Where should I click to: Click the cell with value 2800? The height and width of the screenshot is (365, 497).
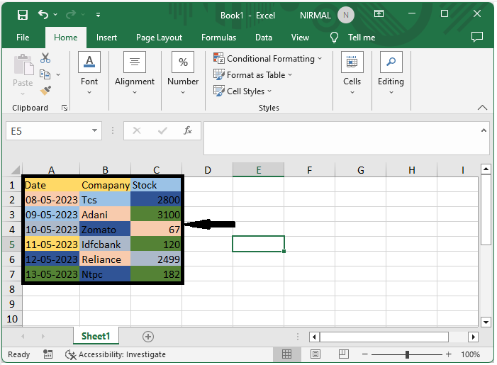[x=156, y=200]
